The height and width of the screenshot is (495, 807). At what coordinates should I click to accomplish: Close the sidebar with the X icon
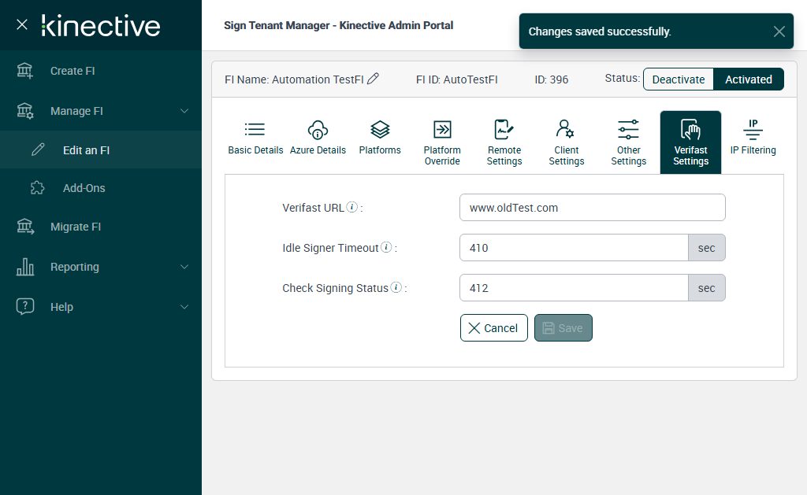(21, 24)
